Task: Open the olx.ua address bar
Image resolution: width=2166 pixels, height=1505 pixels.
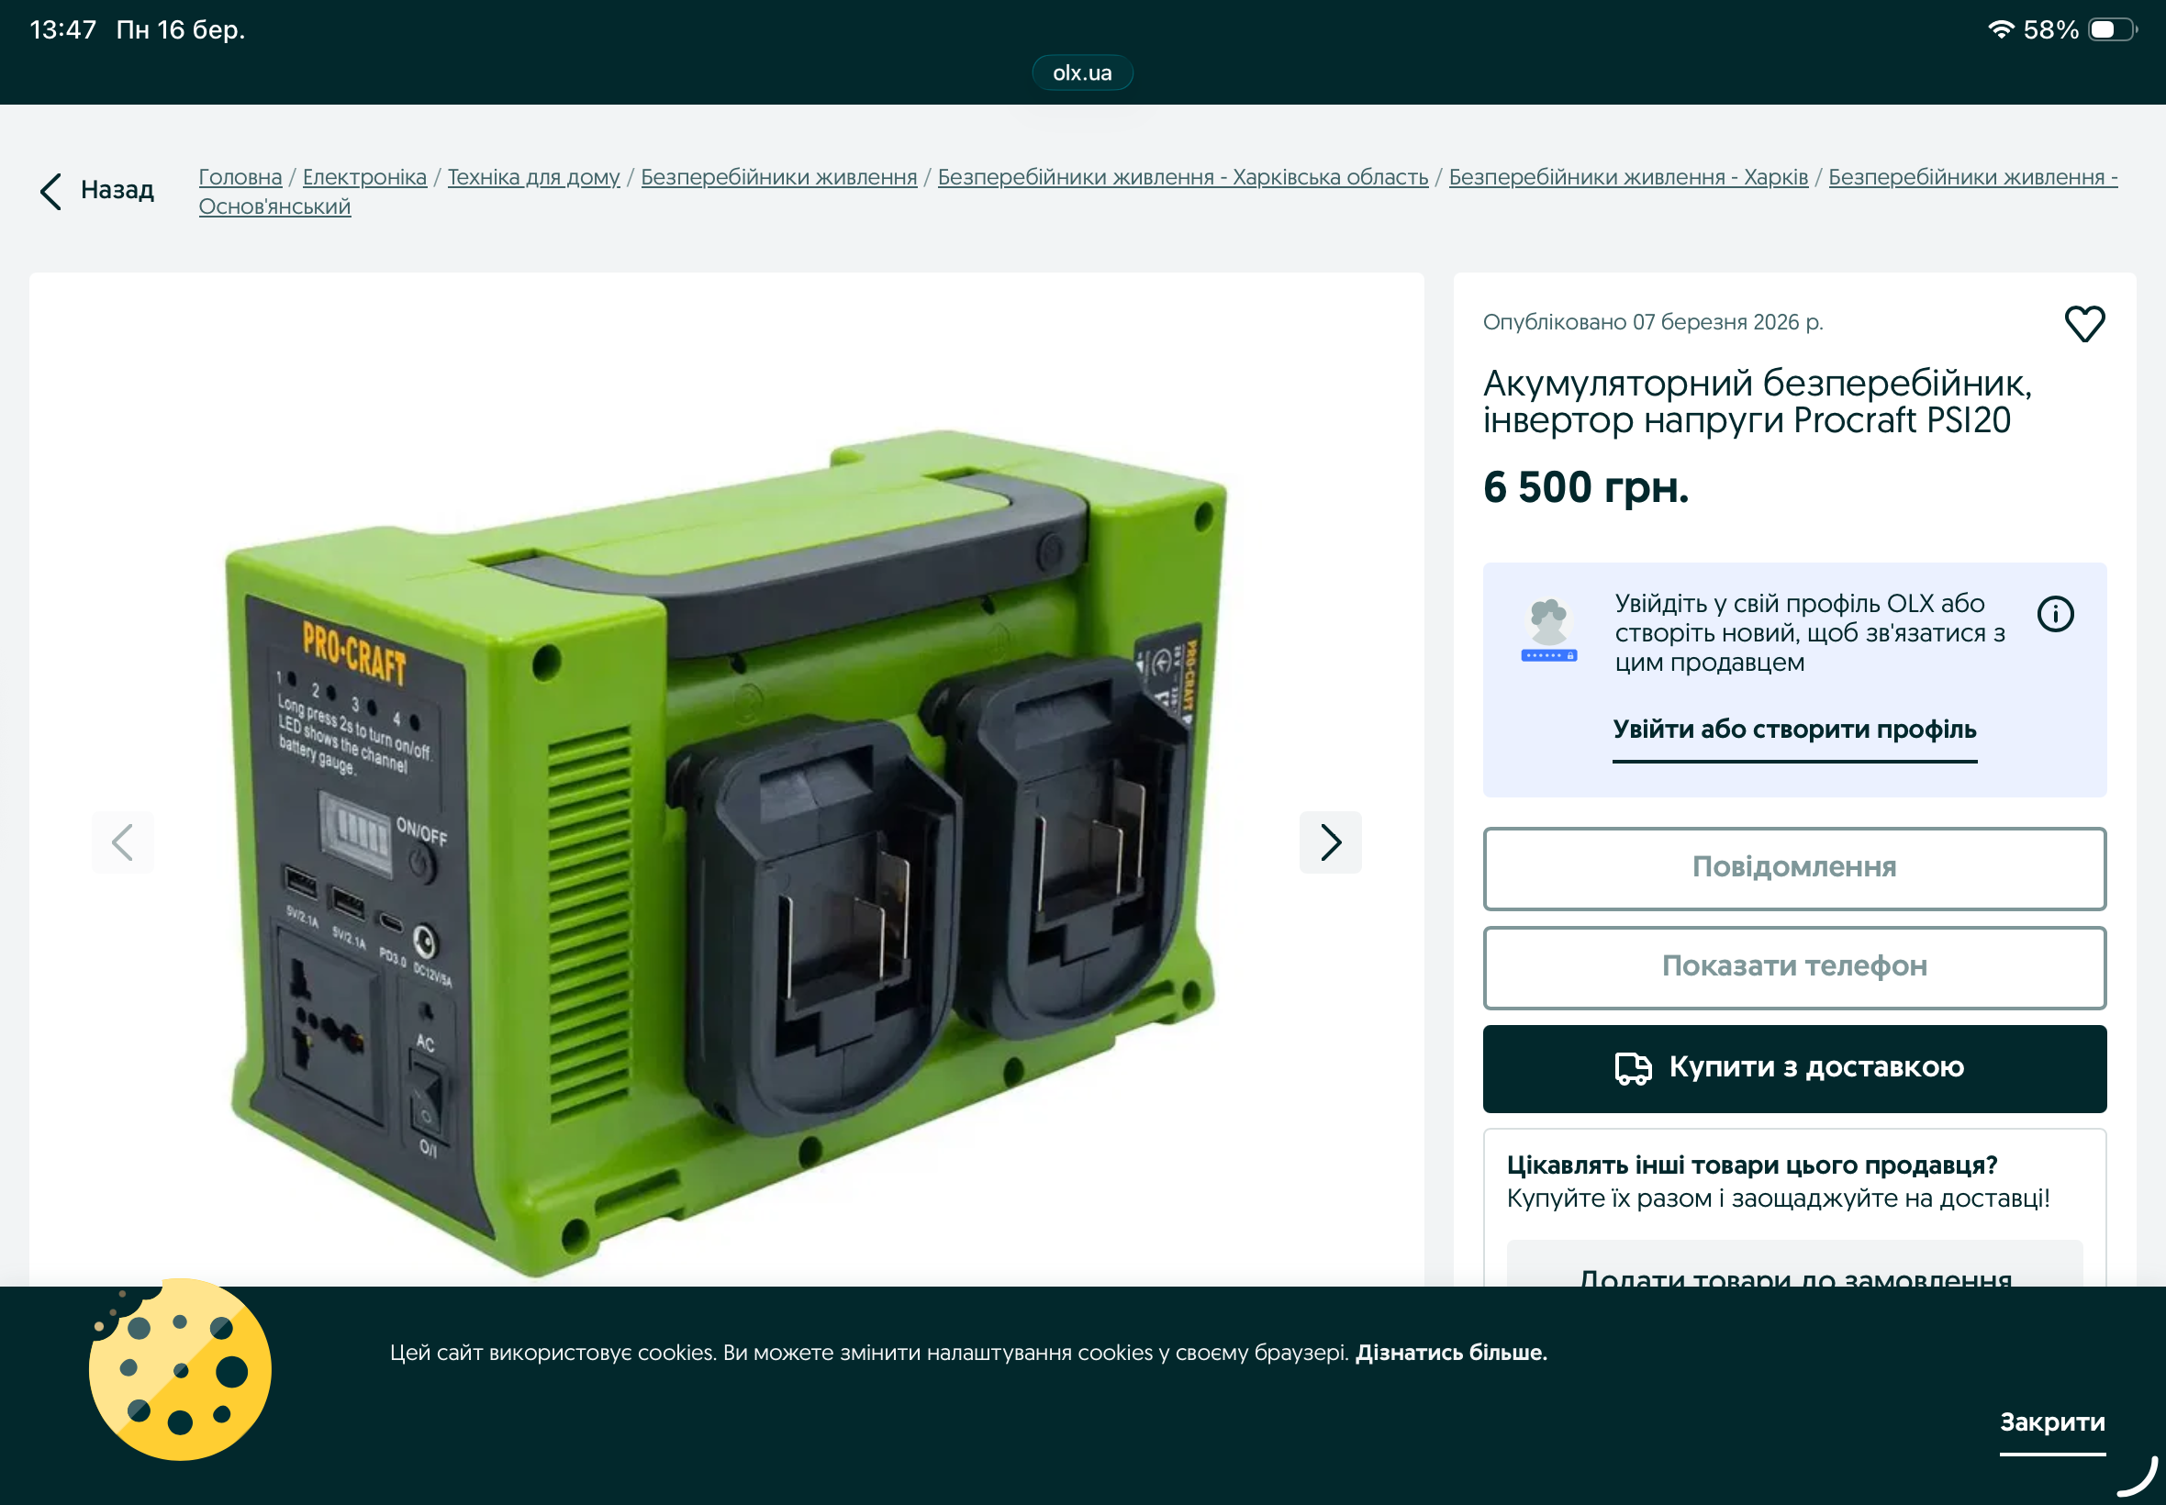Action: pos(1081,72)
